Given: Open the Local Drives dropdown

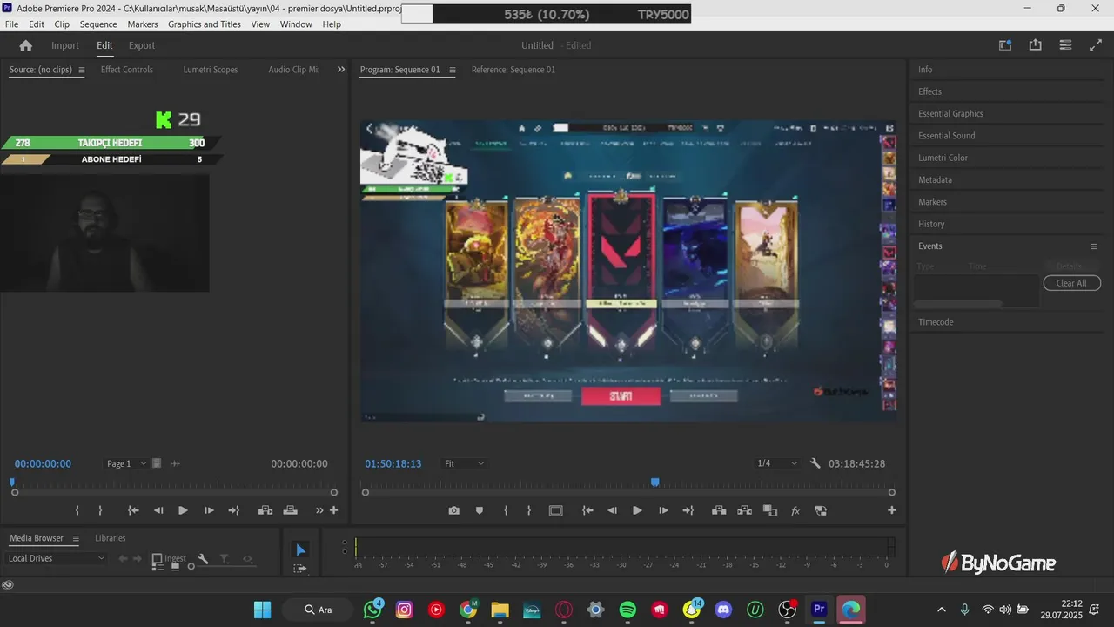Looking at the screenshot, I should pyautogui.click(x=56, y=558).
